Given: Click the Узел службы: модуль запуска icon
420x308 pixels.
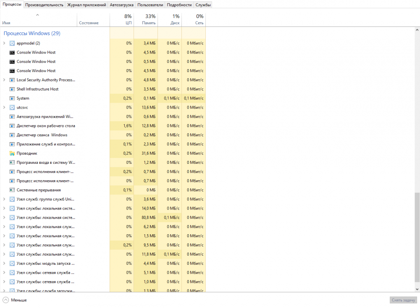Looking at the screenshot, I should (12, 264).
